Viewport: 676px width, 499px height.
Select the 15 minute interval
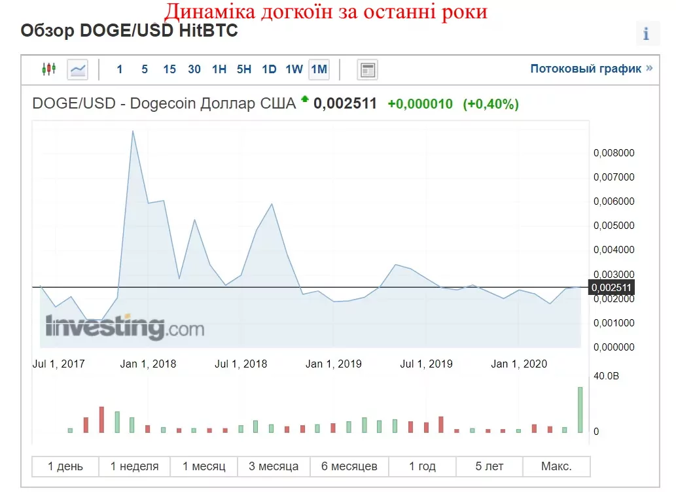(x=169, y=69)
